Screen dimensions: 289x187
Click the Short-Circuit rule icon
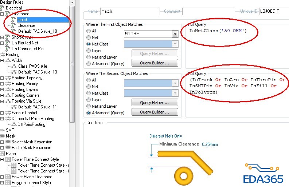(8, 37)
